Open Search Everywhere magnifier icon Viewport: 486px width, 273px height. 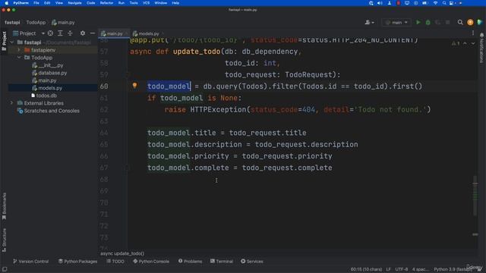coord(460,22)
